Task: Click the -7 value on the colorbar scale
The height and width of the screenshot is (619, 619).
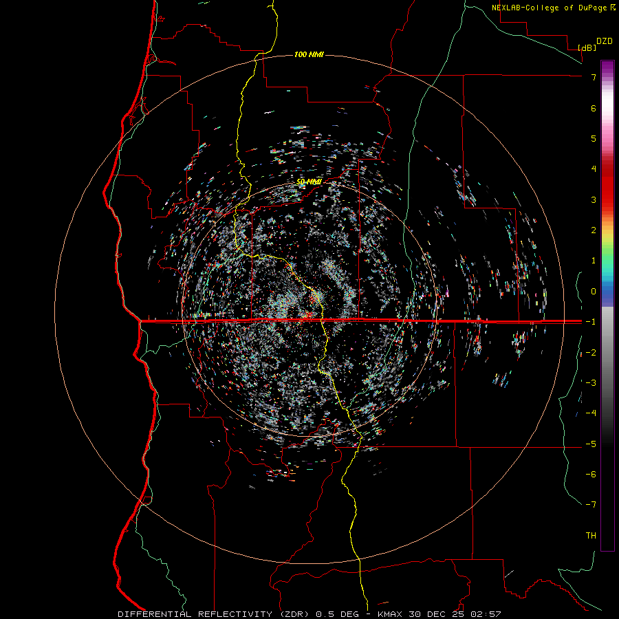Action: [591, 505]
